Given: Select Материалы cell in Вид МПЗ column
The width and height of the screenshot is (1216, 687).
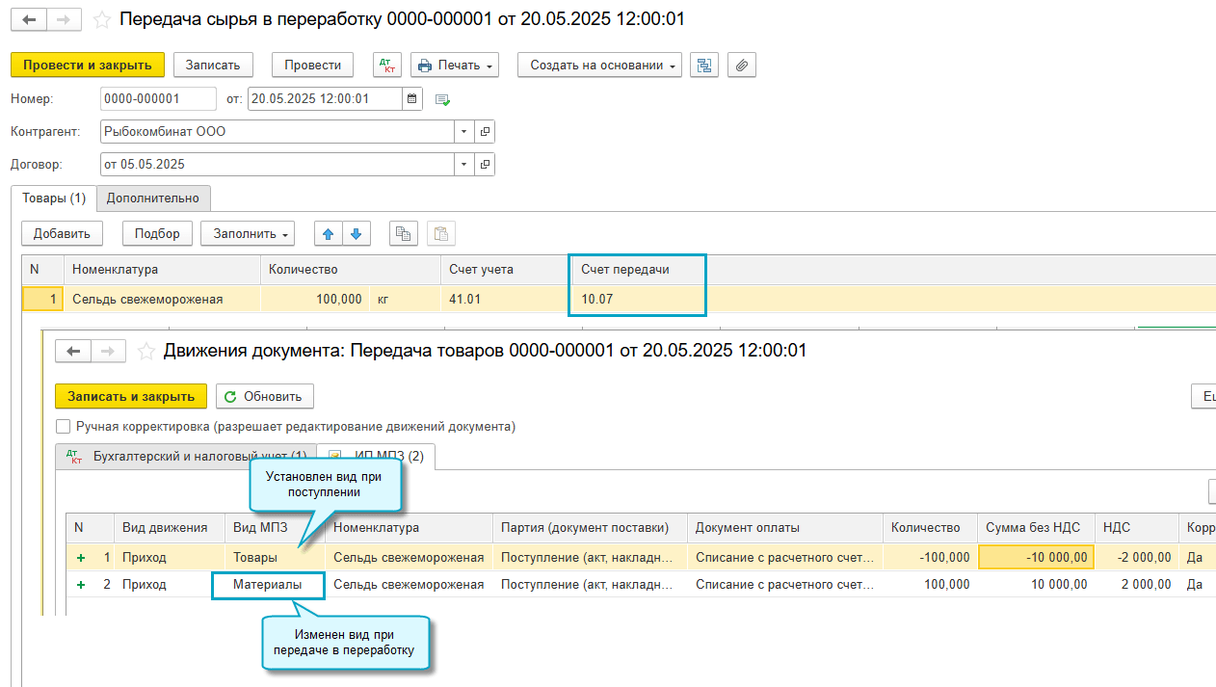Looking at the screenshot, I should coord(268,585).
